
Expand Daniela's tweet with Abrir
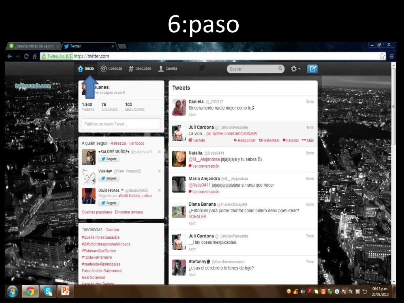tap(192, 115)
